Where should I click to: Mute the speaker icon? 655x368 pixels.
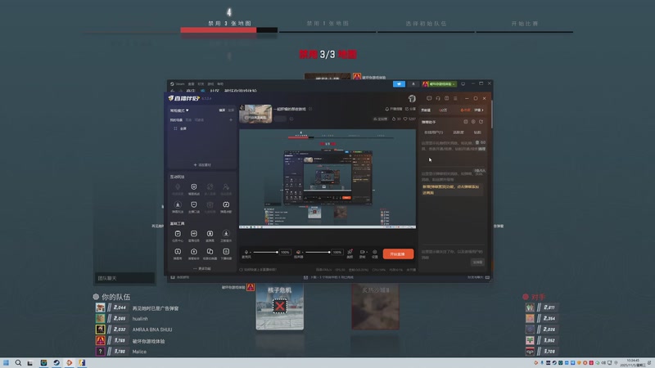298,252
